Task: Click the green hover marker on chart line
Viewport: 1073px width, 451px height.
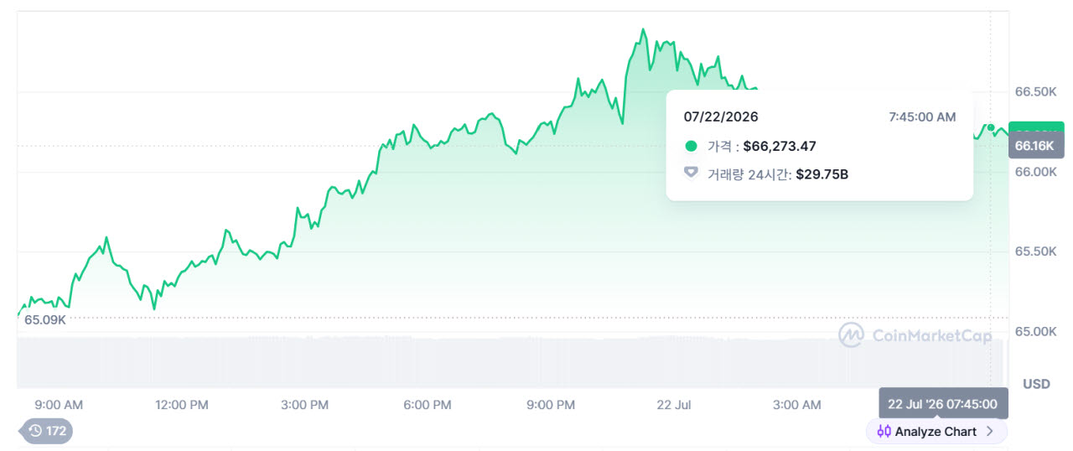Action: point(991,128)
